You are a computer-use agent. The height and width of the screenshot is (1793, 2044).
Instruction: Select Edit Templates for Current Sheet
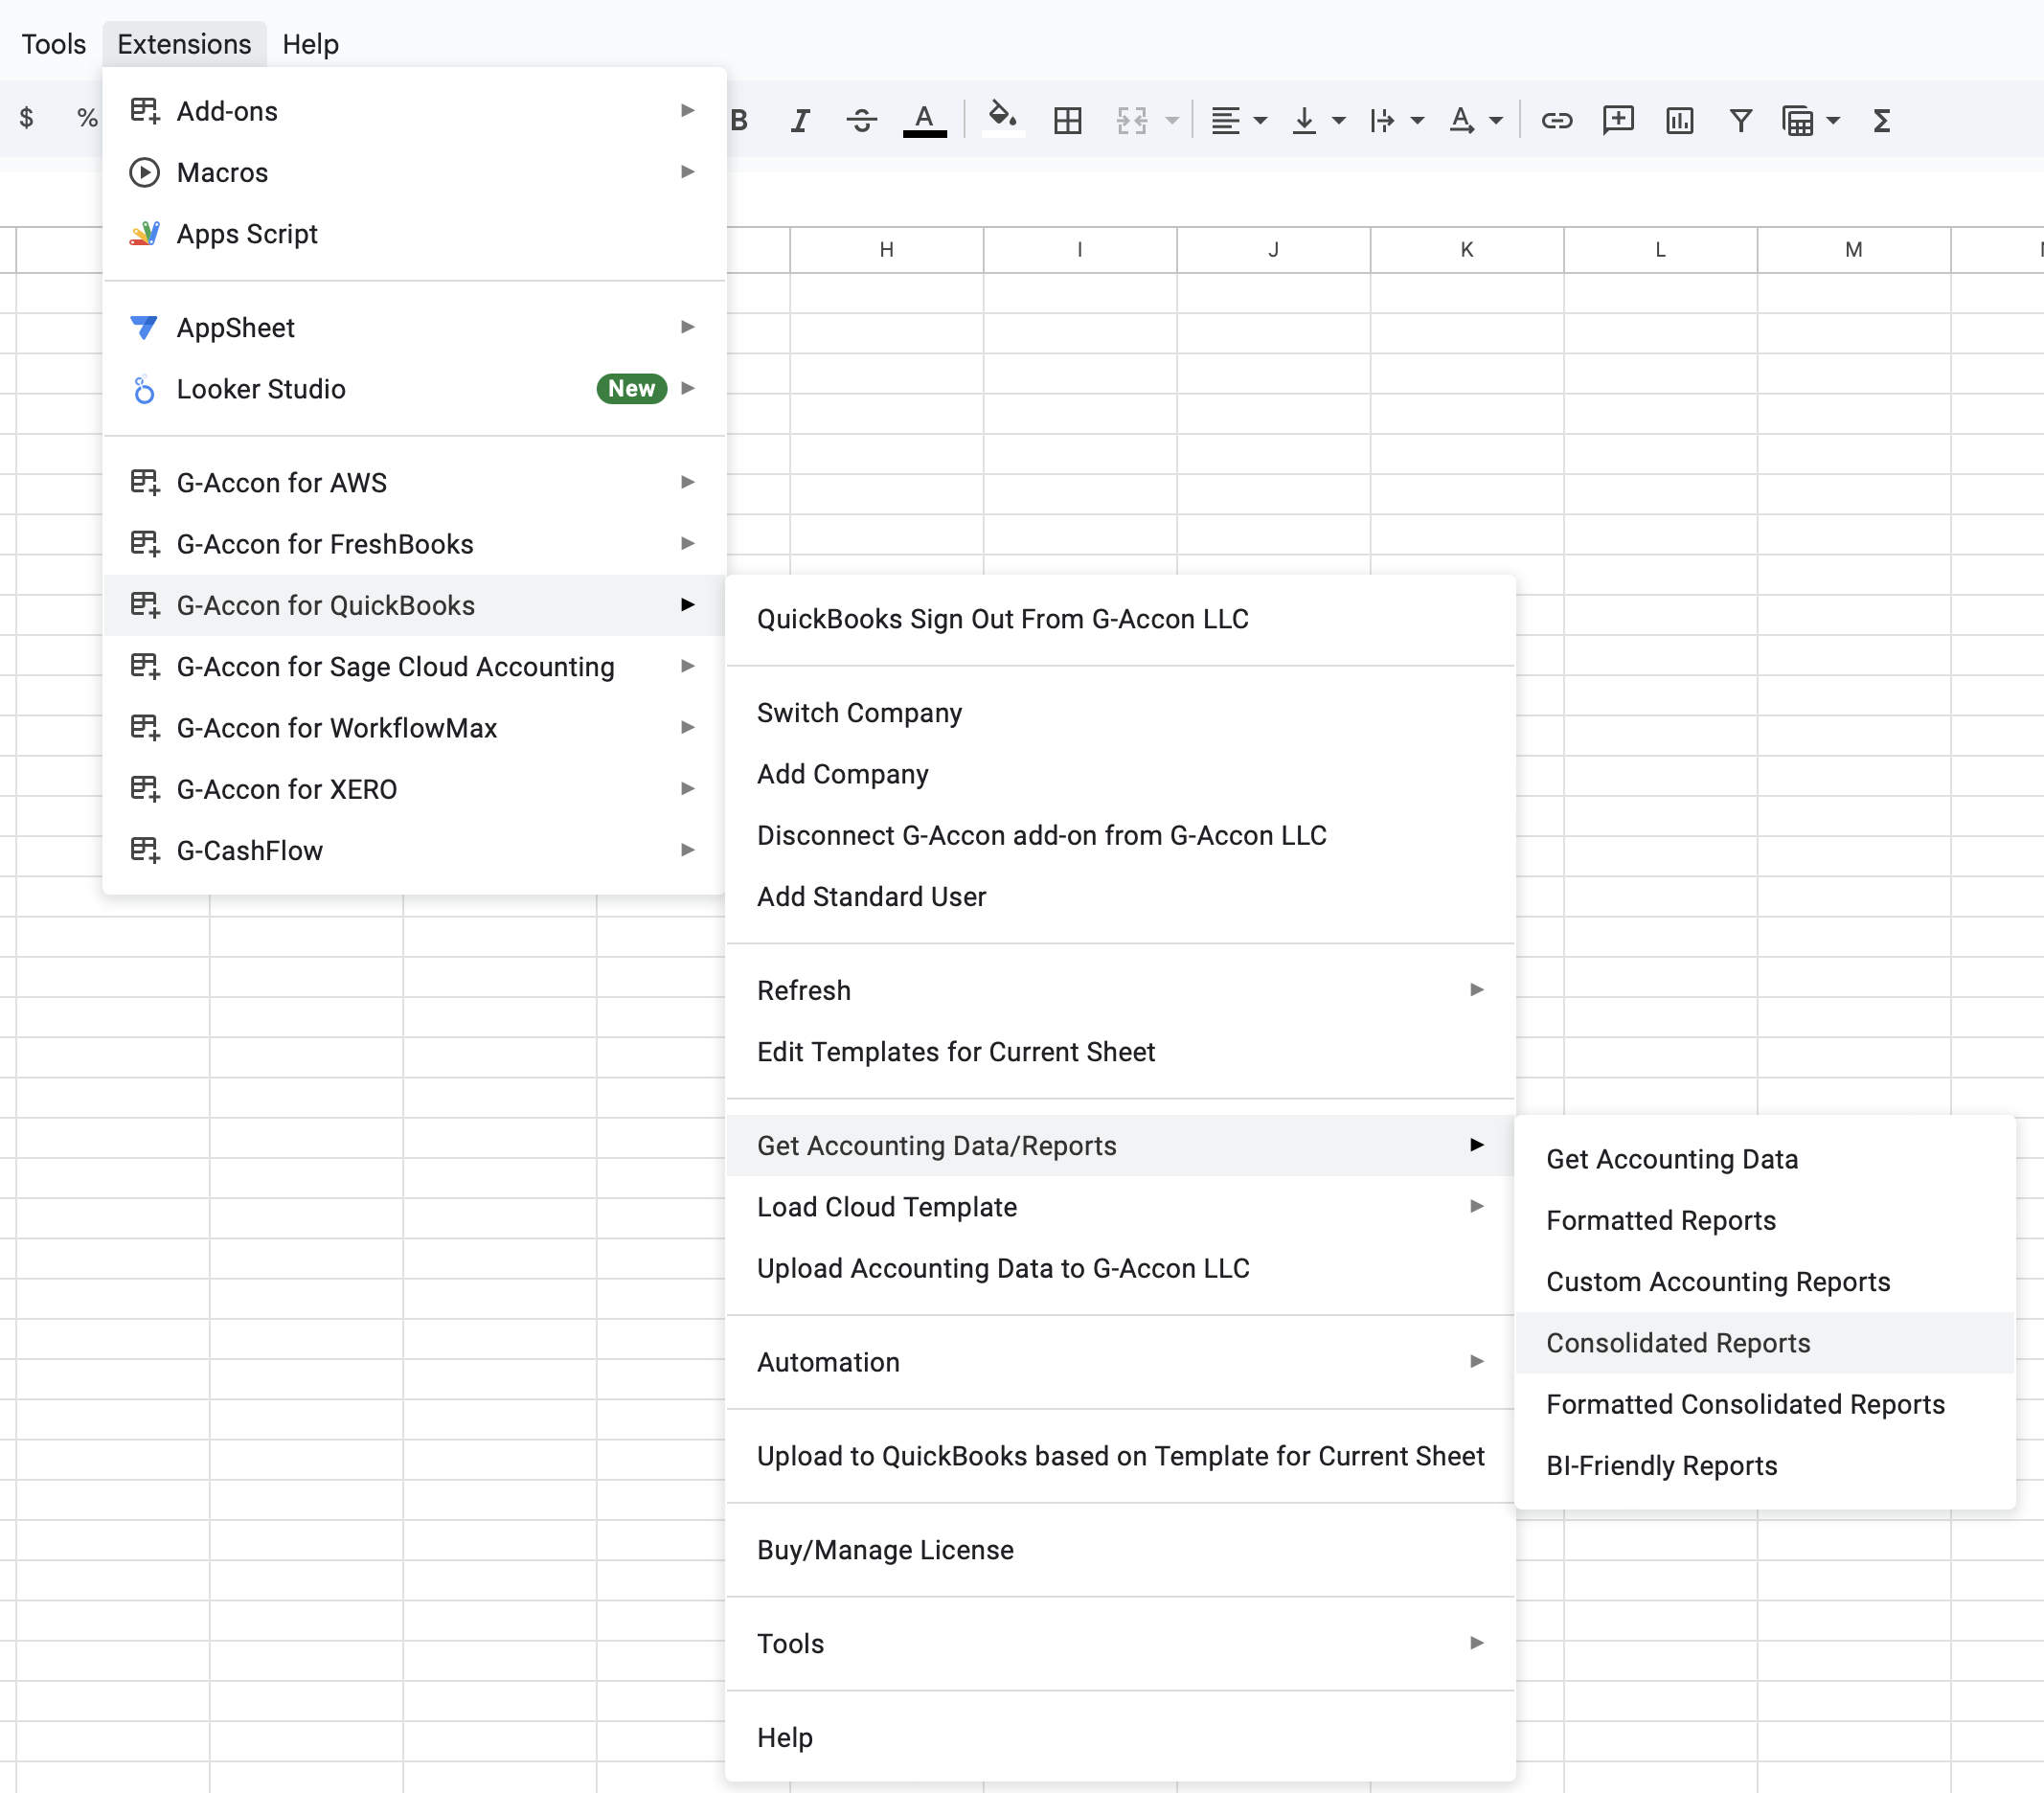1120,1052
